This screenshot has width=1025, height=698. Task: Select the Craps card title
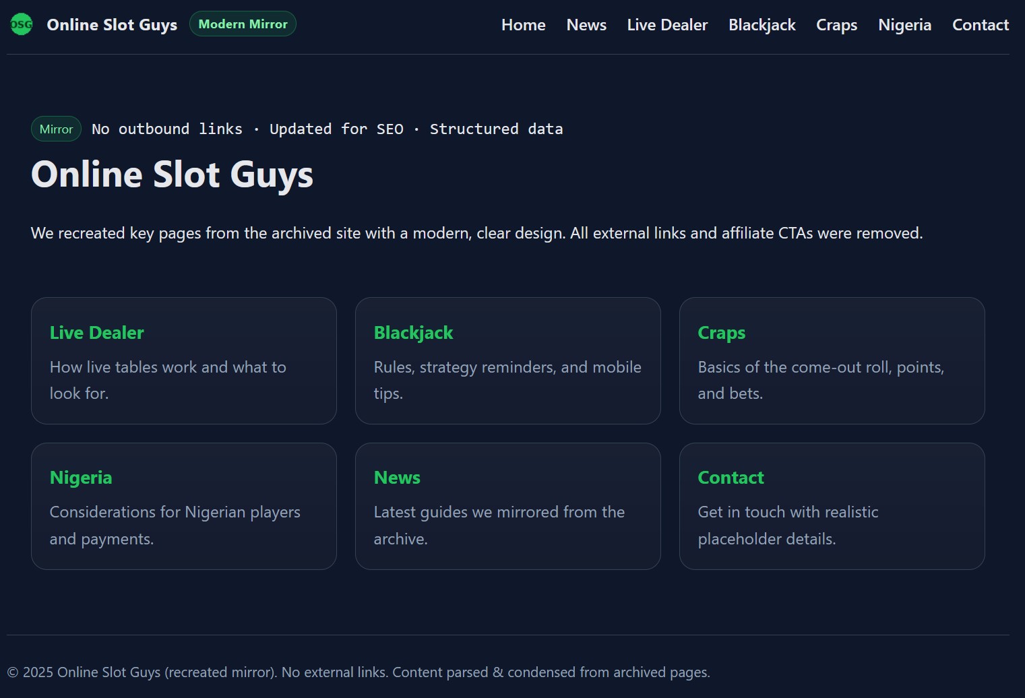click(721, 333)
